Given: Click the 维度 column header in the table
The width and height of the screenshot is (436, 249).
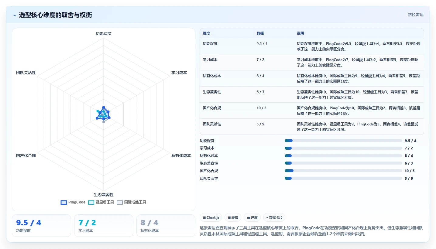Looking at the screenshot, I should pos(206,33).
